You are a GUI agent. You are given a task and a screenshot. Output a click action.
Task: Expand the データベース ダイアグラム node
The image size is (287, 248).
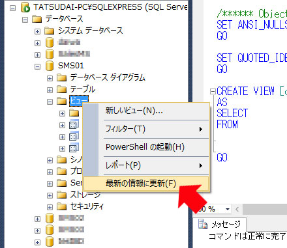pyautogui.click(x=50, y=78)
